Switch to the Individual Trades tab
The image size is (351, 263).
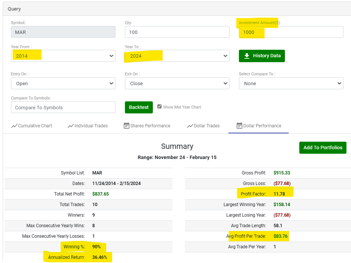coord(88,126)
